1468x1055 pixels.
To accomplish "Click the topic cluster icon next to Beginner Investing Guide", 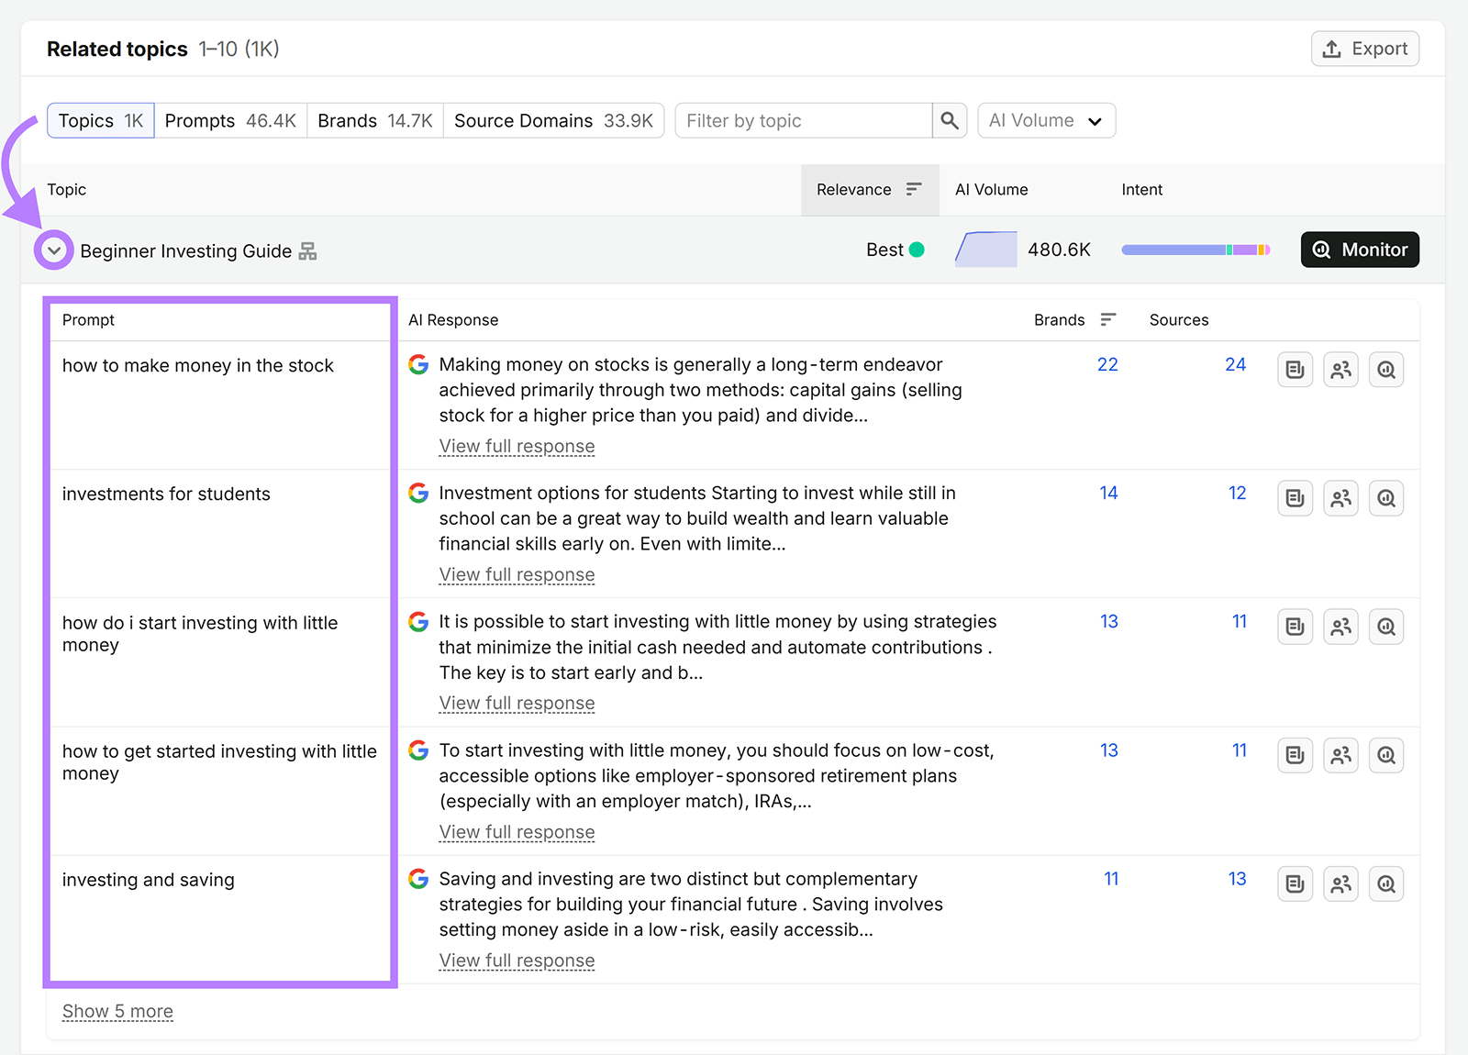I will 308,251.
